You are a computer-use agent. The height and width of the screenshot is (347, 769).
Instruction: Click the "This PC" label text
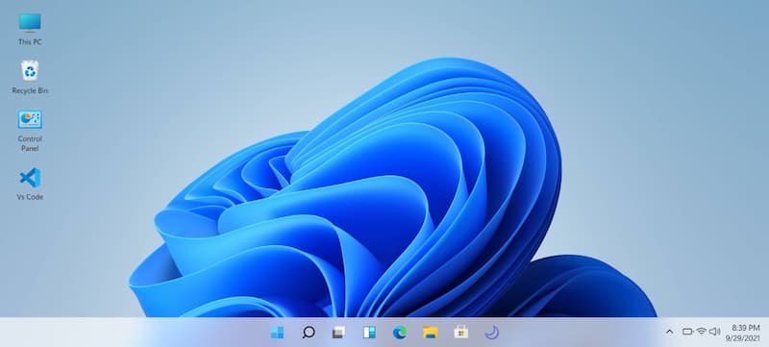pos(30,42)
